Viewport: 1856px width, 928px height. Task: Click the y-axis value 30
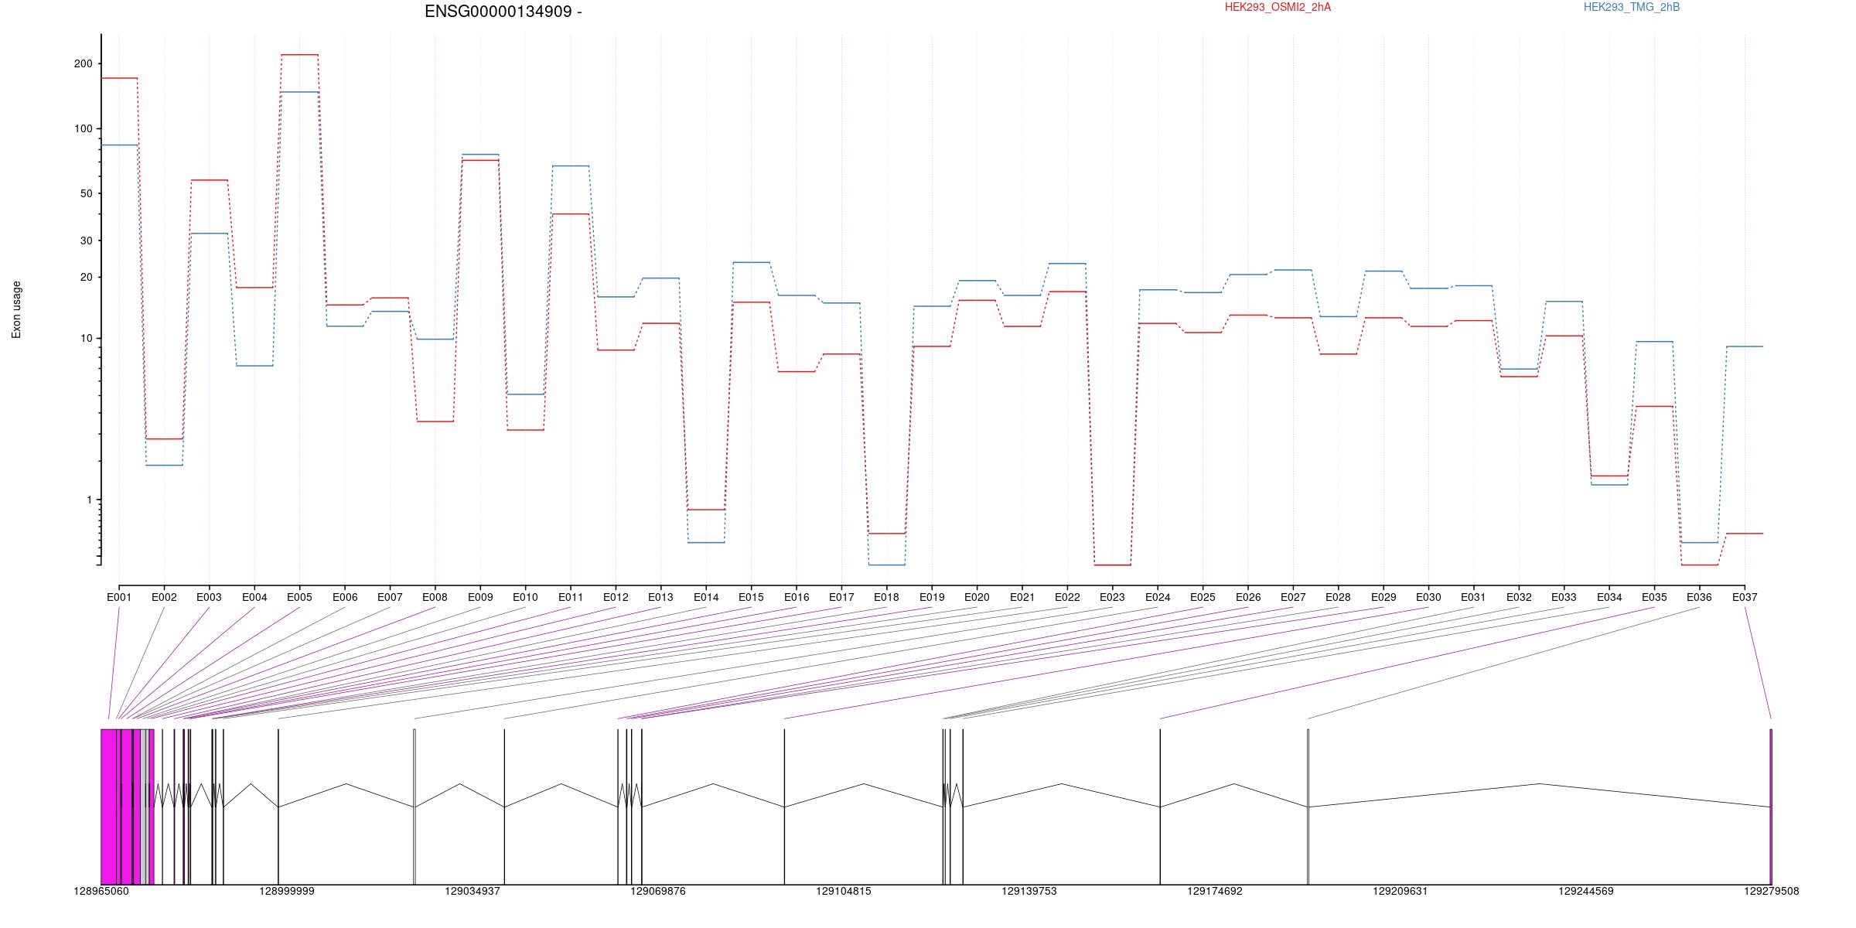click(86, 241)
